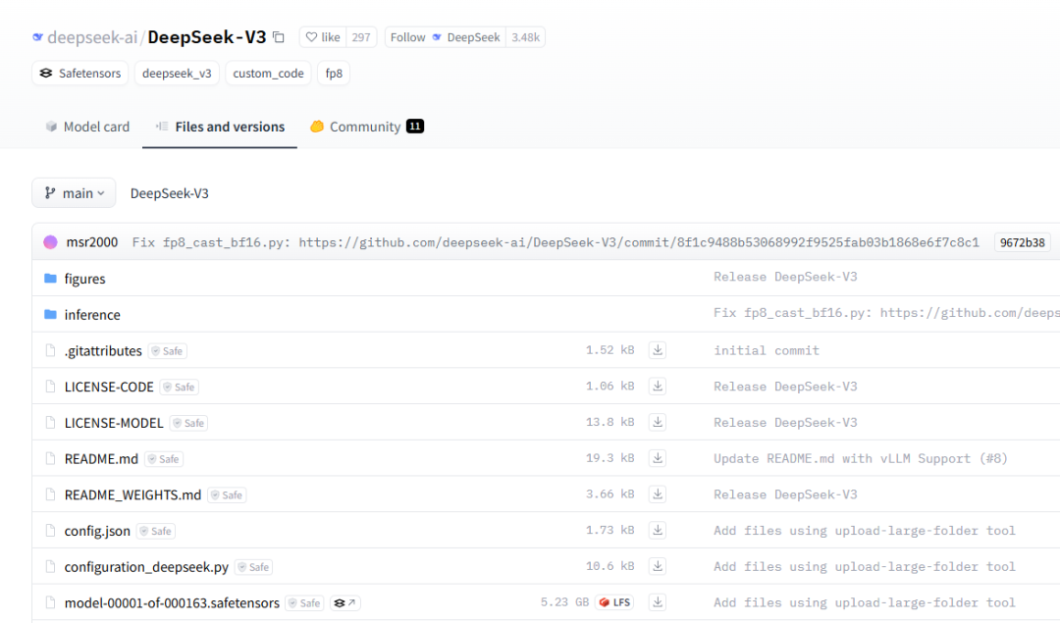Viewport: 1060px width, 623px height.
Task: Open the Community tab
Action: [365, 127]
